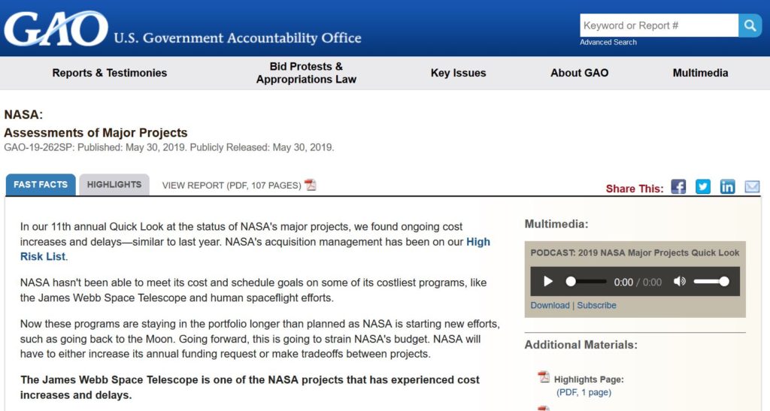770x411 pixels.
Task: Mute the podcast speaker icon
Action: [x=680, y=282]
